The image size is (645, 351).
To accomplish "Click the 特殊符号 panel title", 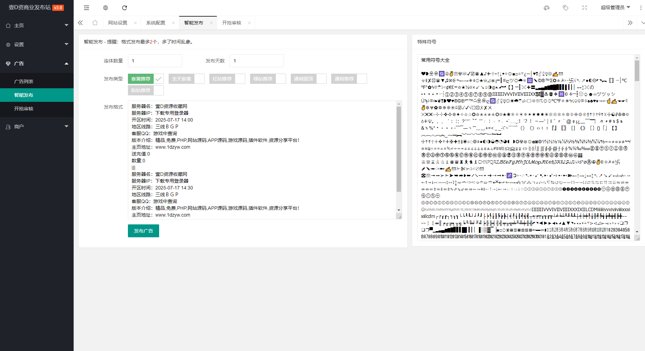I will pos(427,42).
